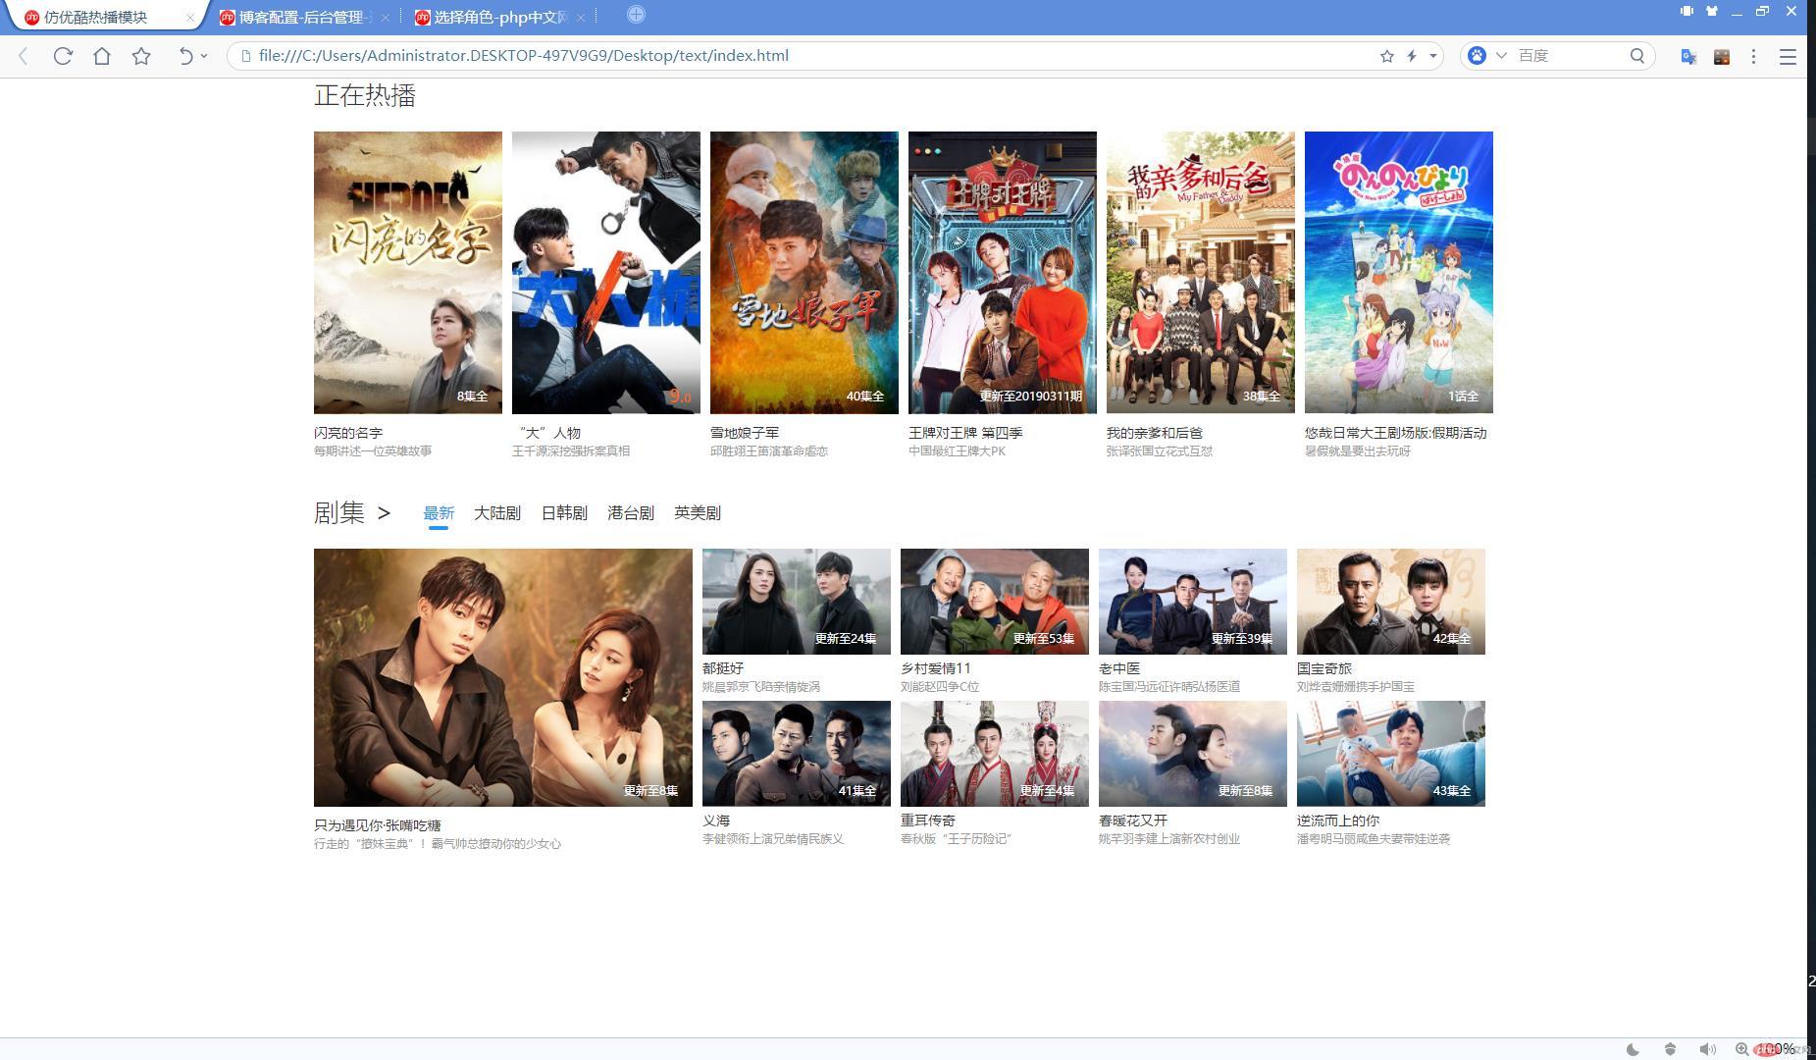Click the 乡村爱情11 title link
1816x1060 pixels.
click(936, 668)
